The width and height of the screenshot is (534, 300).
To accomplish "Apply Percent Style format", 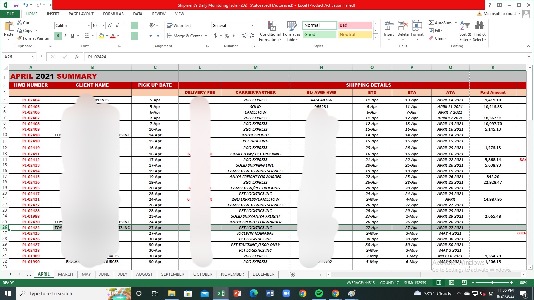I will click(x=227, y=36).
